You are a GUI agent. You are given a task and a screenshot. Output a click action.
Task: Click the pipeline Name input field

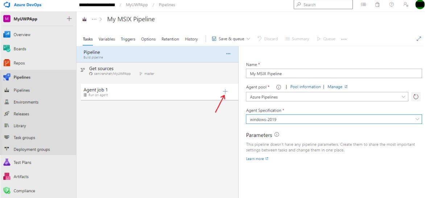point(334,73)
